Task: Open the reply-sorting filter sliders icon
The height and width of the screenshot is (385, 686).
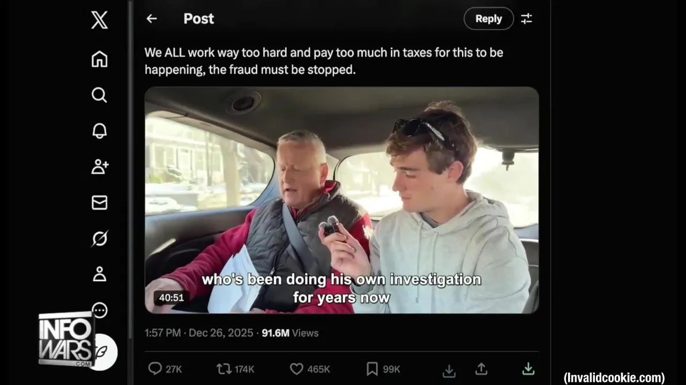Action: [x=527, y=19]
